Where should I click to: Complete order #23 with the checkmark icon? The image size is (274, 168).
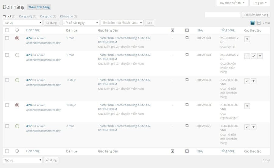pyautogui.click(x=254, y=56)
